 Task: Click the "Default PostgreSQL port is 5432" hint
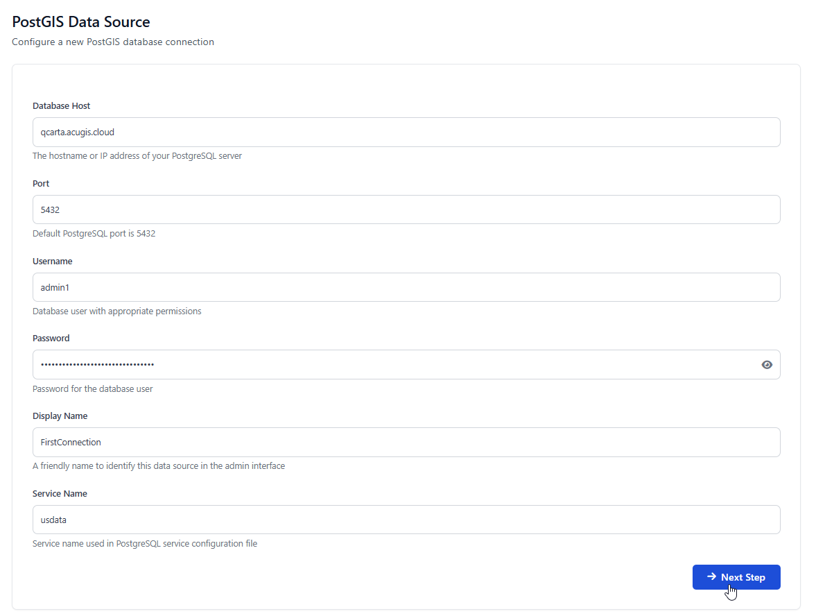click(94, 234)
